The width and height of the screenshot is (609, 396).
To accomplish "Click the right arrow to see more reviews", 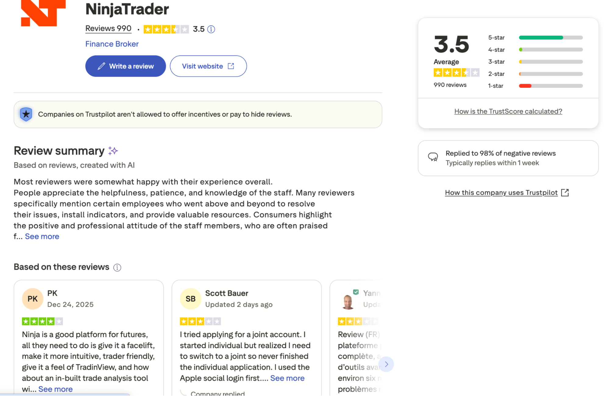I will (x=386, y=364).
